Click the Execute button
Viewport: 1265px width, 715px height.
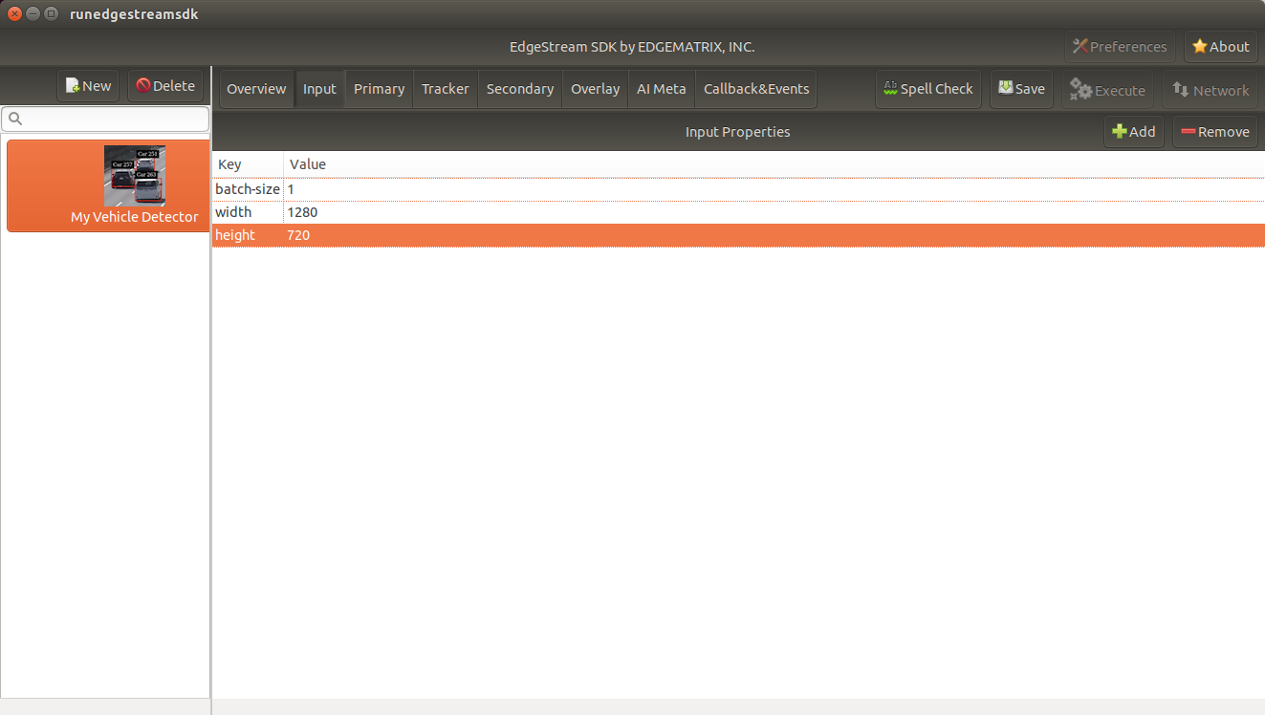pyautogui.click(x=1107, y=90)
